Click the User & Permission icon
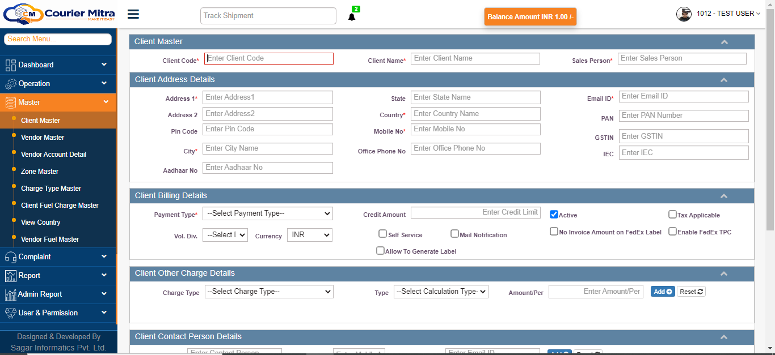This screenshot has width=775, height=355. coord(10,313)
